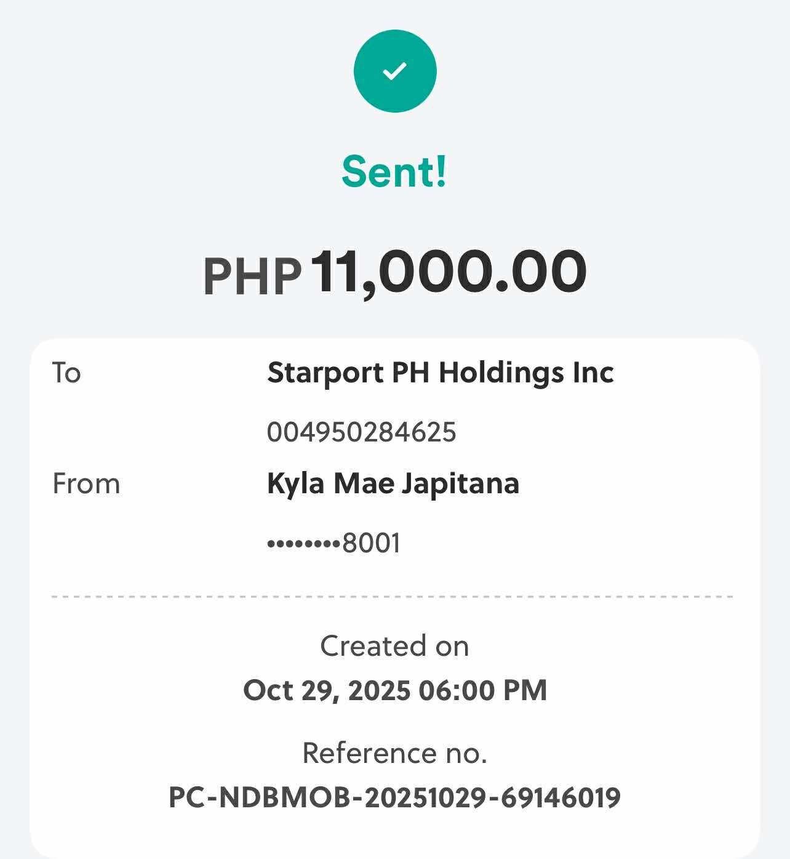Click the "Created on" label
The width and height of the screenshot is (790, 859).
394,646
